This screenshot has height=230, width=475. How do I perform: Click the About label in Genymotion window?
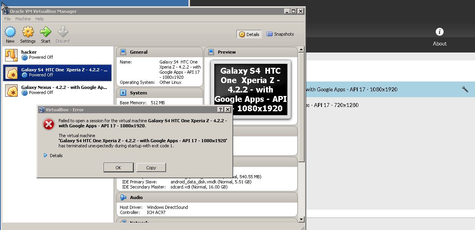(x=440, y=43)
